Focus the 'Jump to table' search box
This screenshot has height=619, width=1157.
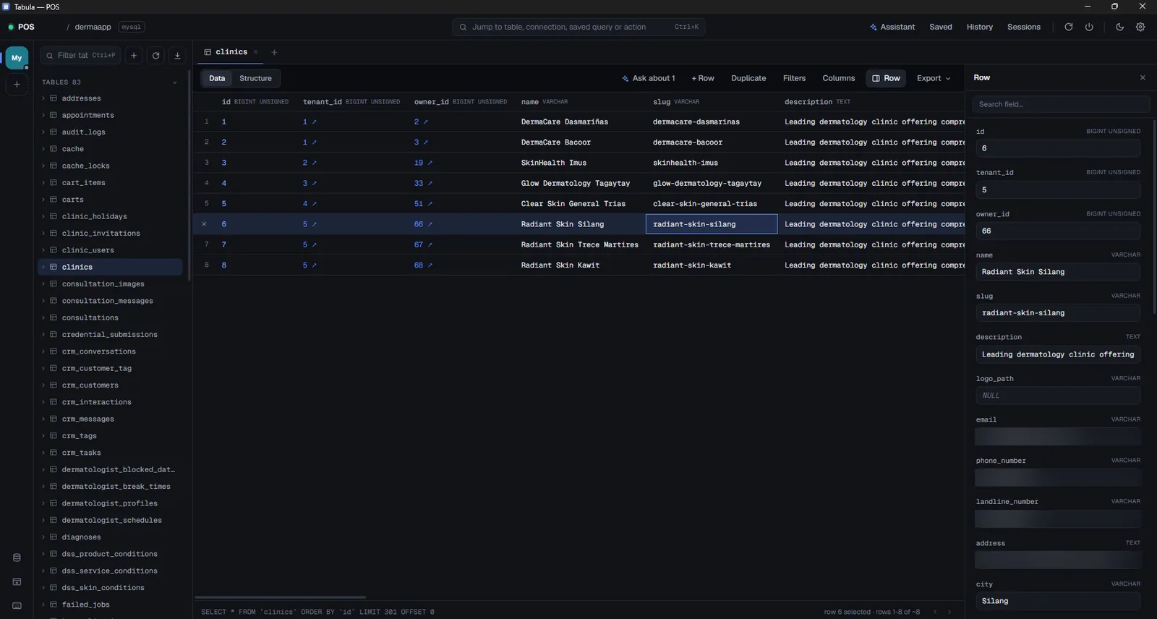[x=578, y=27]
